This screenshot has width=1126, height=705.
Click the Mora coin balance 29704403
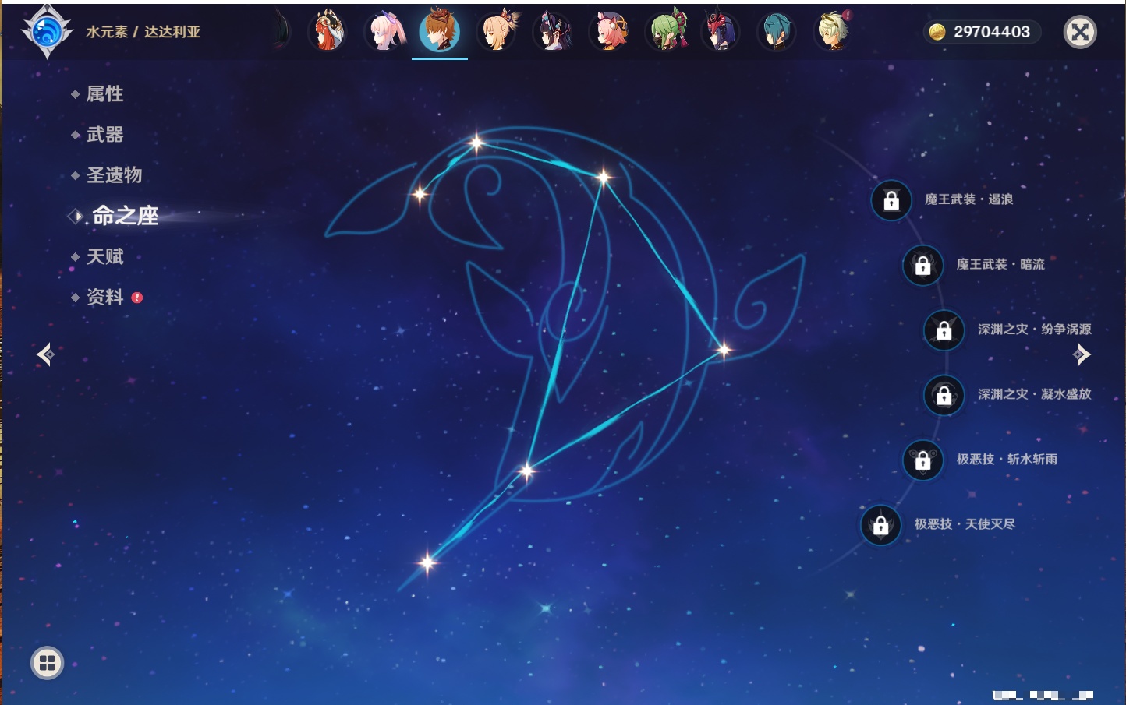(982, 32)
